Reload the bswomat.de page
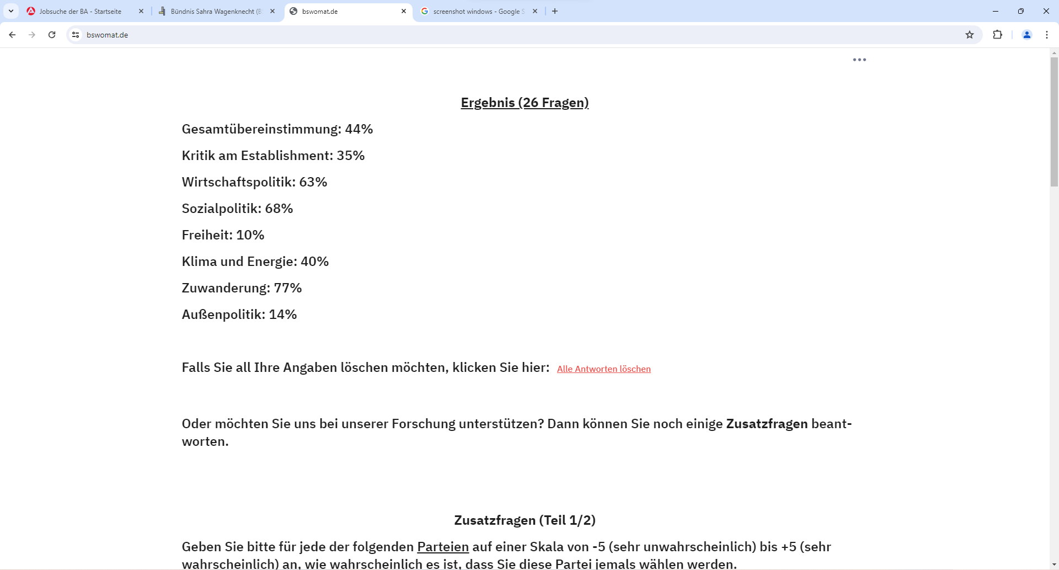This screenshot has width=1059, height=570. coord(52,35)
